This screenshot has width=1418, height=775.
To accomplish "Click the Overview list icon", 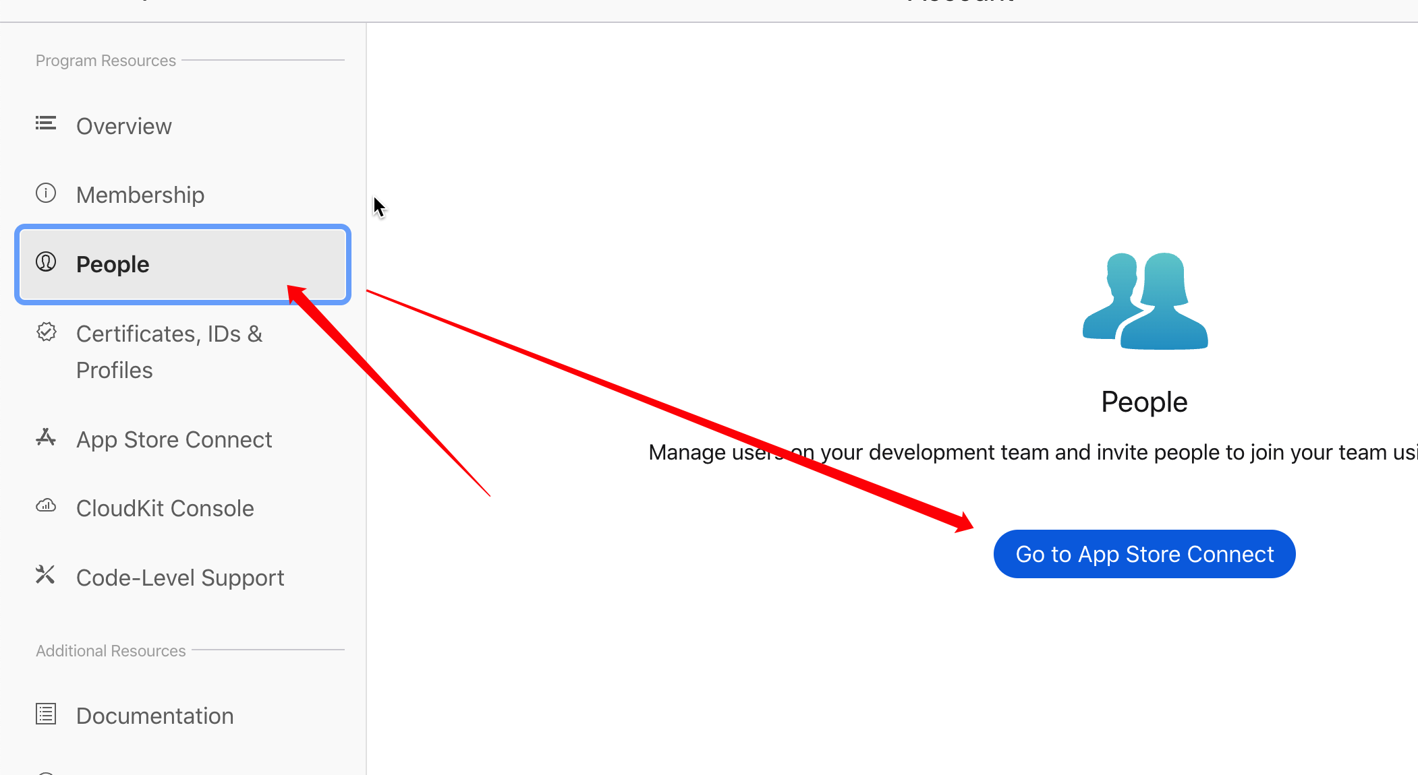I will 46,123.
